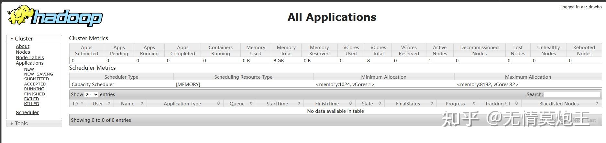Click sort arrows on Name column
The image size is (606, 143).
pos(142,103)
